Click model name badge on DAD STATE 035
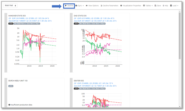Screen dimensions: 185x111 pos(92,24)
